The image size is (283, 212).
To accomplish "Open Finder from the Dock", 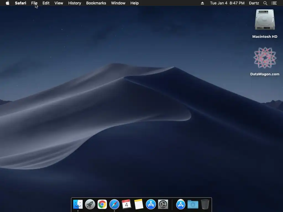I will [78, 205].
